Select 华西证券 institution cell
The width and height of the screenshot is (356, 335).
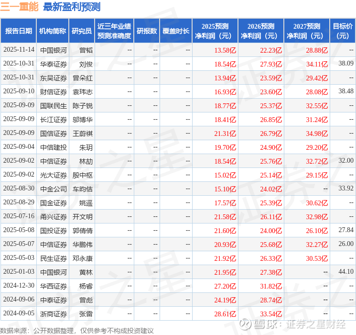click(54, 286)
